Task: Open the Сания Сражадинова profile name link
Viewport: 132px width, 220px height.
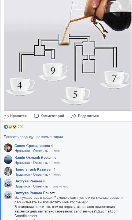Action: 32,146
